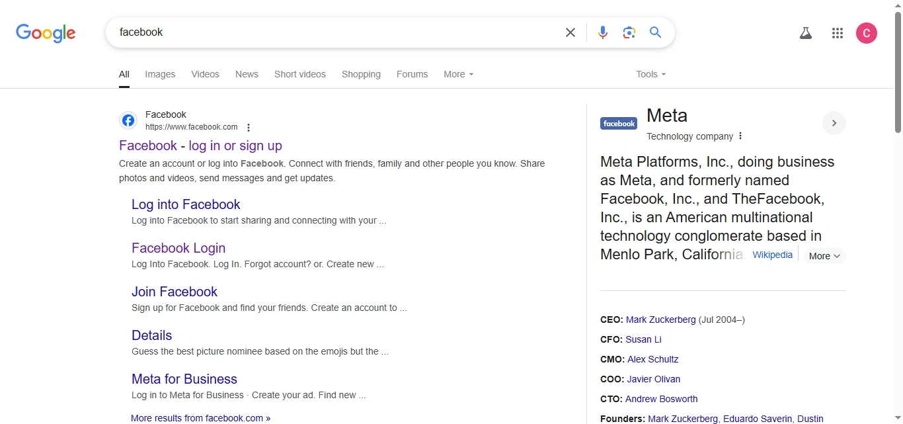The width and height of the screenshot is (903, 424).
Task: Click the arrow button next to Meta title
Action: [834, 123]
